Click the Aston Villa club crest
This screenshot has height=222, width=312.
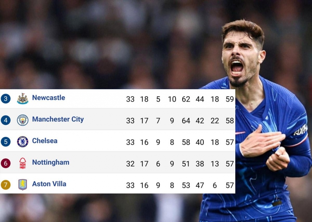23,185
